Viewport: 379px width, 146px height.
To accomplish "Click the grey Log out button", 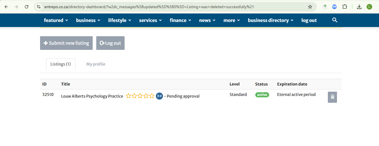I will pyautogui.click(x=110, y=43).
